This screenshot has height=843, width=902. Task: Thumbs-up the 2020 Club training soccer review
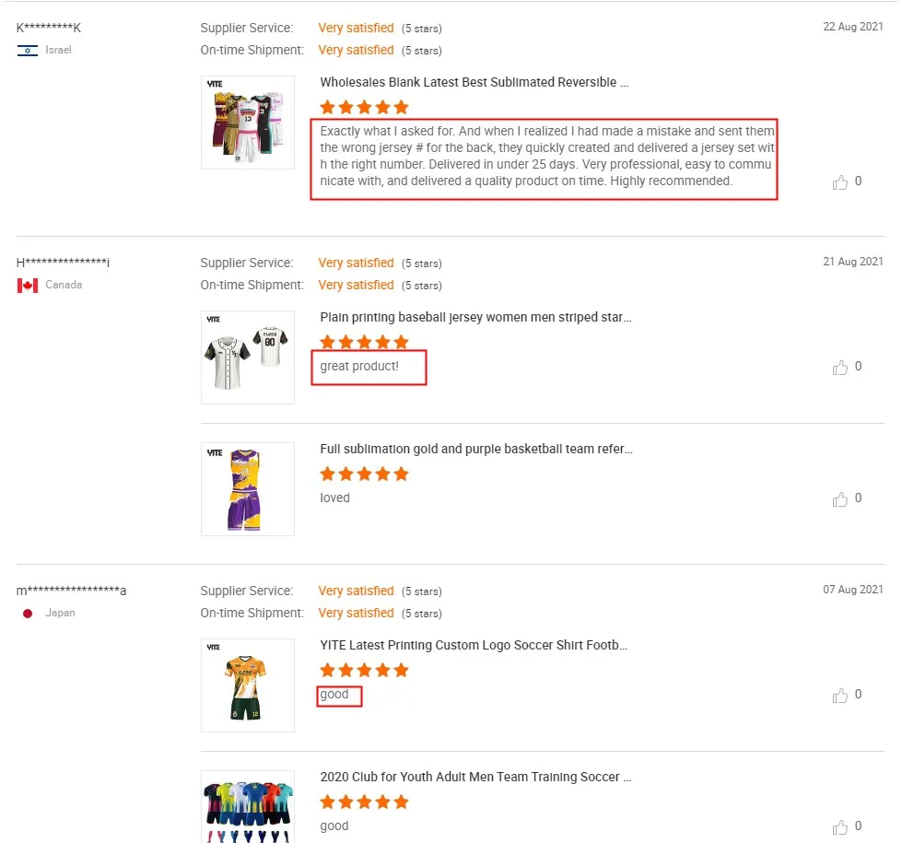point(840,827)
